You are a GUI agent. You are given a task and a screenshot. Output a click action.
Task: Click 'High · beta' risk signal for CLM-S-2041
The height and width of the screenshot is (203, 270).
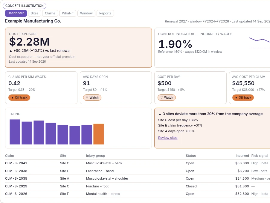(x=260, y=163)
